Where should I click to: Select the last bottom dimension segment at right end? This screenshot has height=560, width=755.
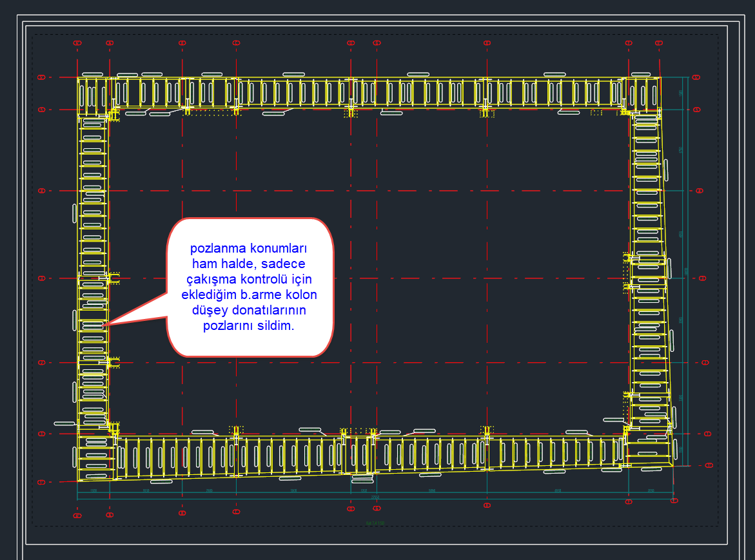point(651,491)
